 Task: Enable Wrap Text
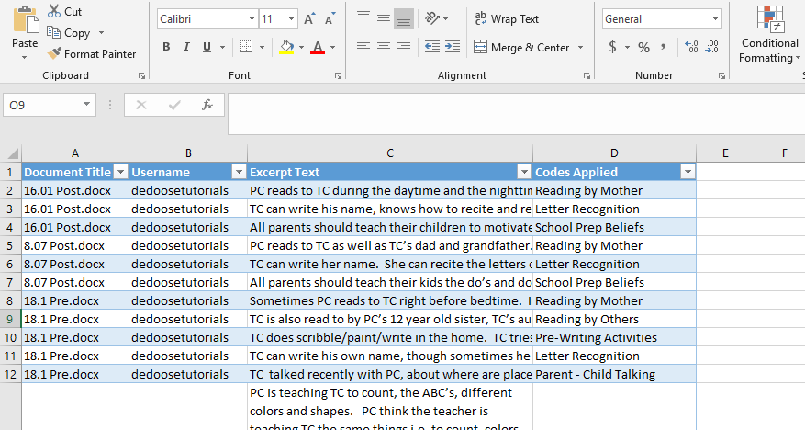pyautogui.click(x=506, y=19)
